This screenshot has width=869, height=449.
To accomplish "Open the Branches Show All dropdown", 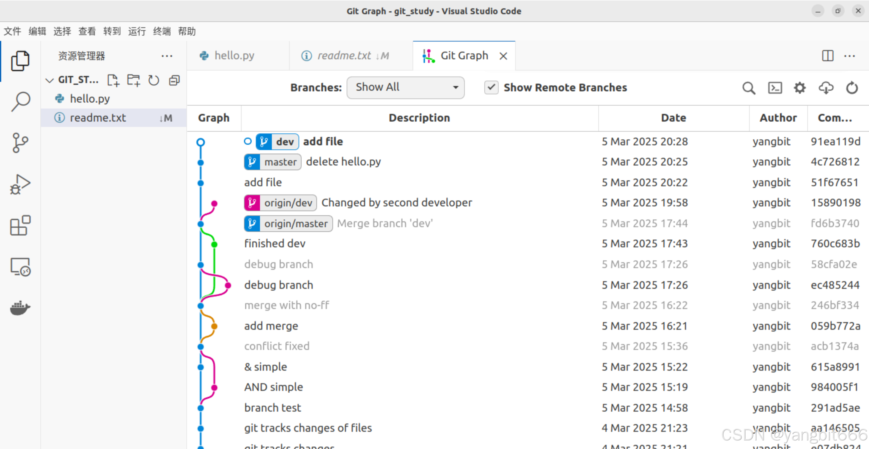I will 405,87.
